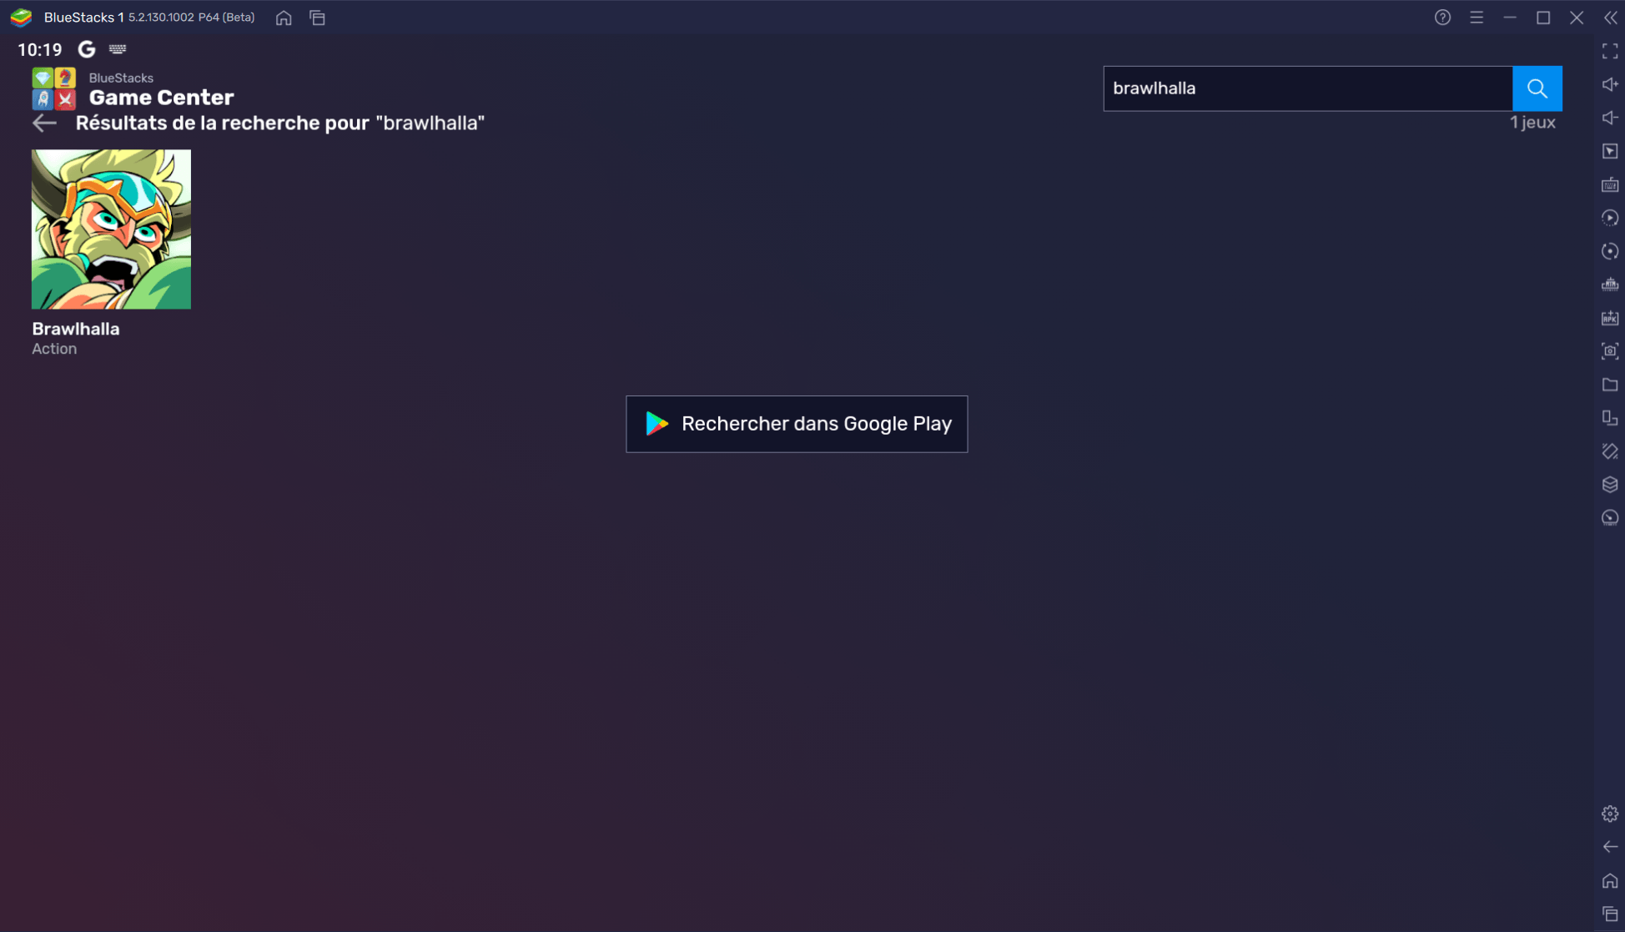Take a screenshot with the camera icon
The width and height of the screenshot is (1625, 932).
pos(1610,351)
